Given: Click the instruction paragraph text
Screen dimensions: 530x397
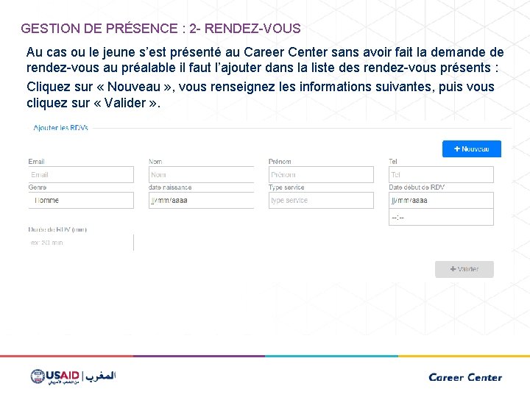Looking at the screenshot, I should click(265, 77).
